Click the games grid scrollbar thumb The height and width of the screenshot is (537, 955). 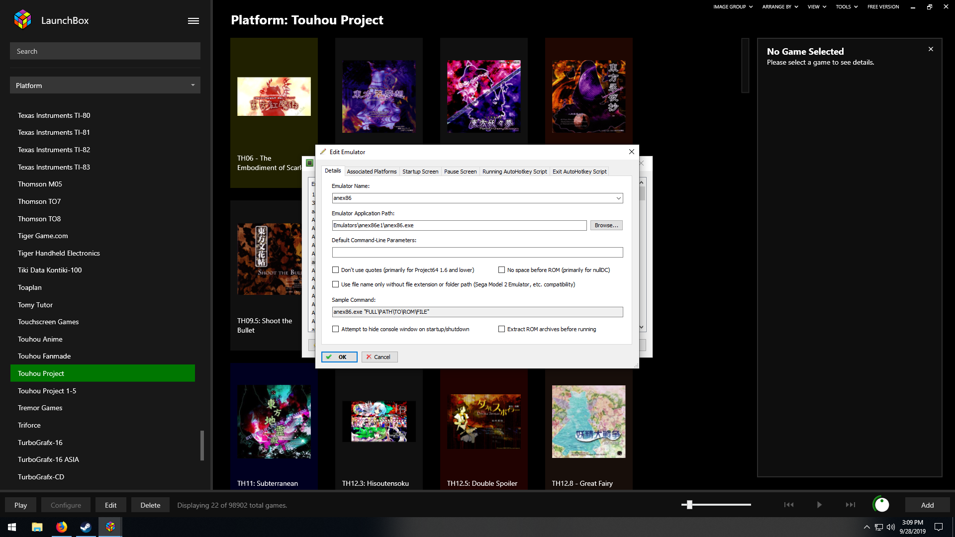745,65
